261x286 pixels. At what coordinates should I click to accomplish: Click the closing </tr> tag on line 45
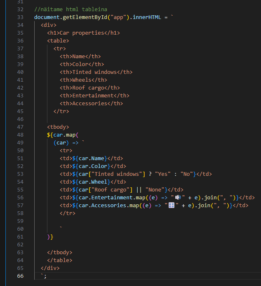(x=61, y=111)
